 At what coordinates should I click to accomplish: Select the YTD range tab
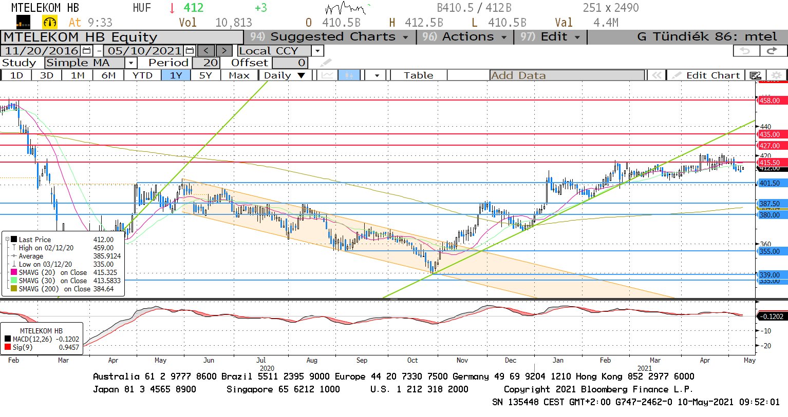click(142, 75)
